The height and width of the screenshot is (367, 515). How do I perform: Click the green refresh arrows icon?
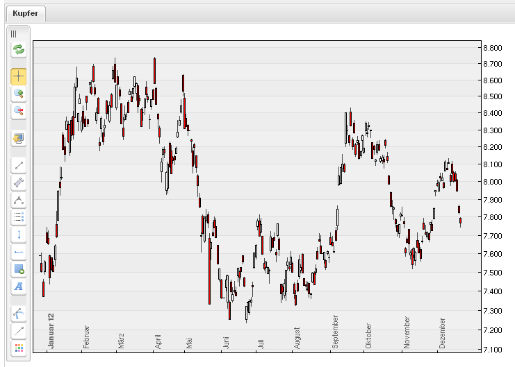18,50
